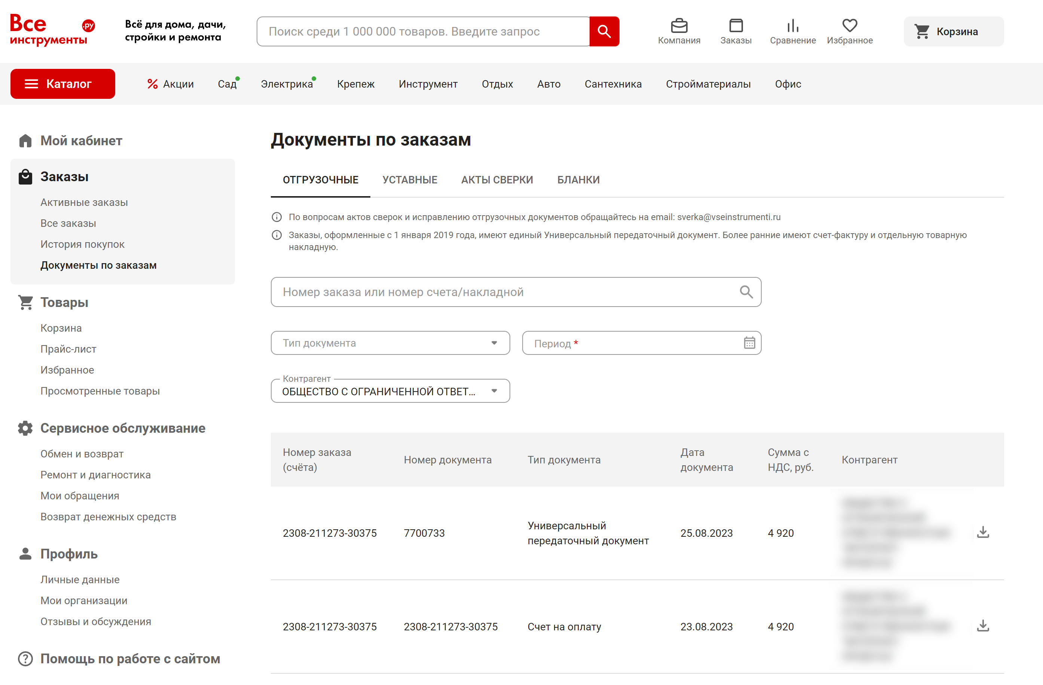This screenshot has width=1043, height=685.
Task: Click the top product search field
Action: pos(423,31)
